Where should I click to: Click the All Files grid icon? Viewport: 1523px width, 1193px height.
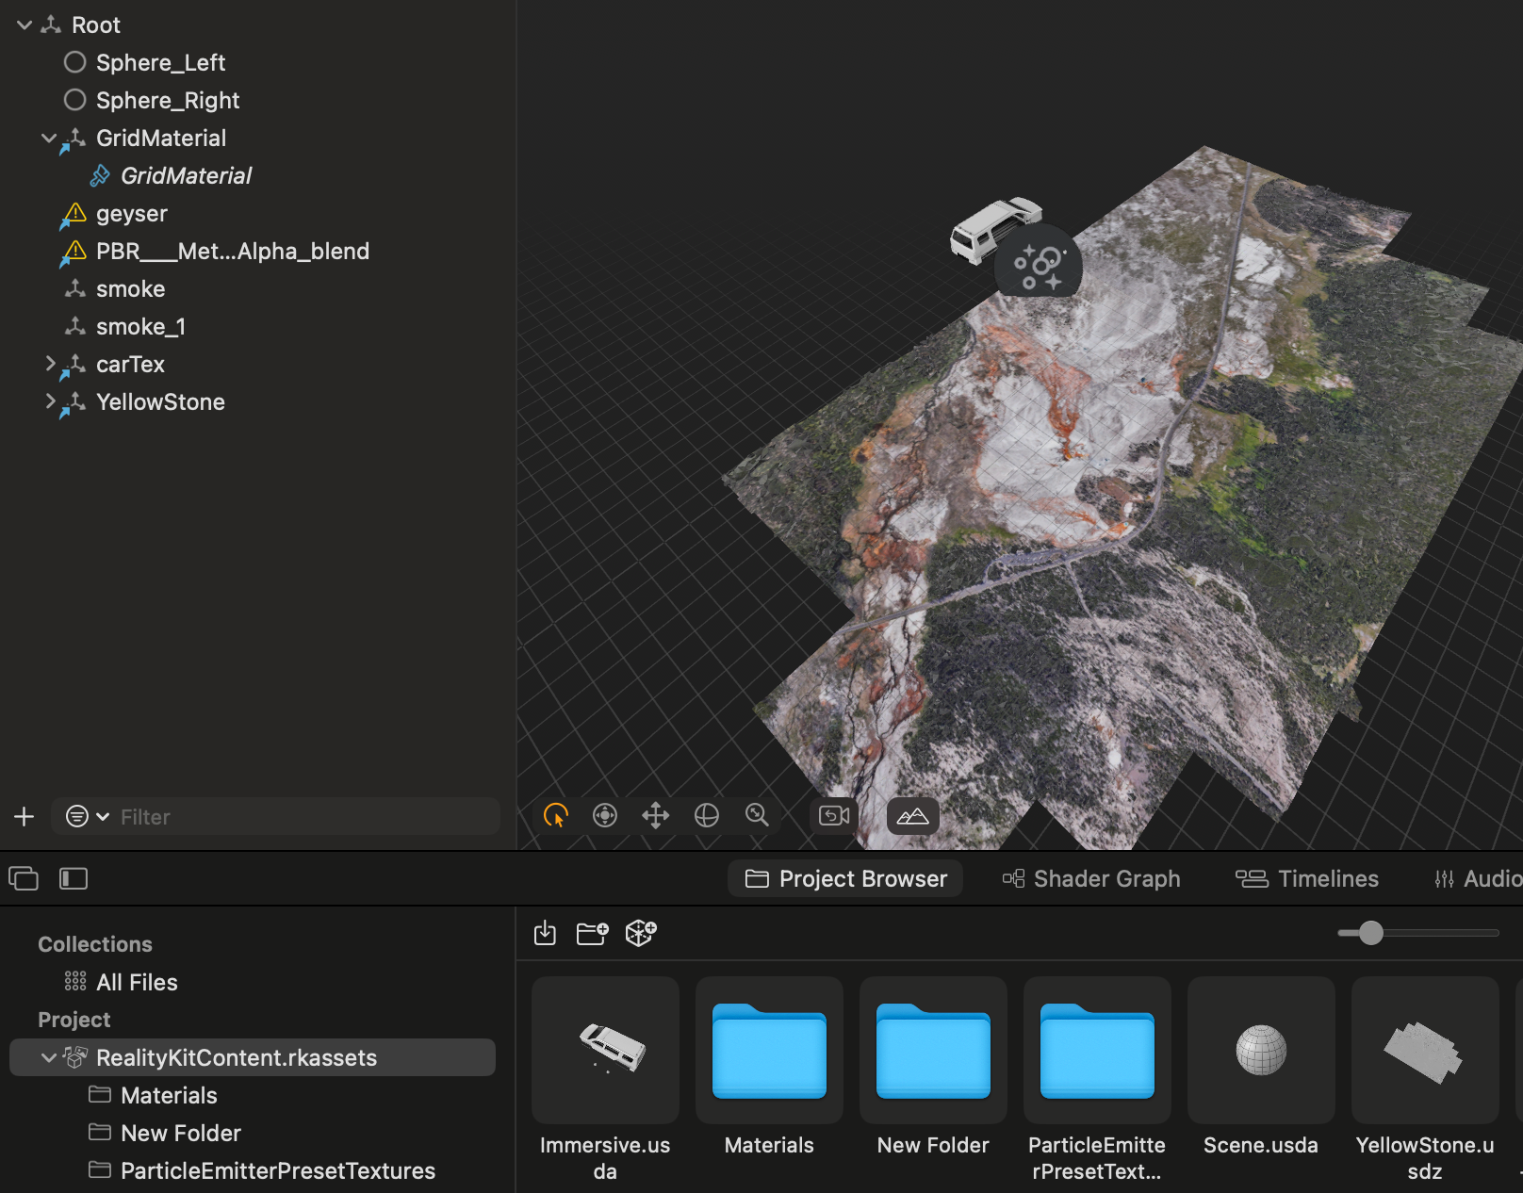click(75, 982)
